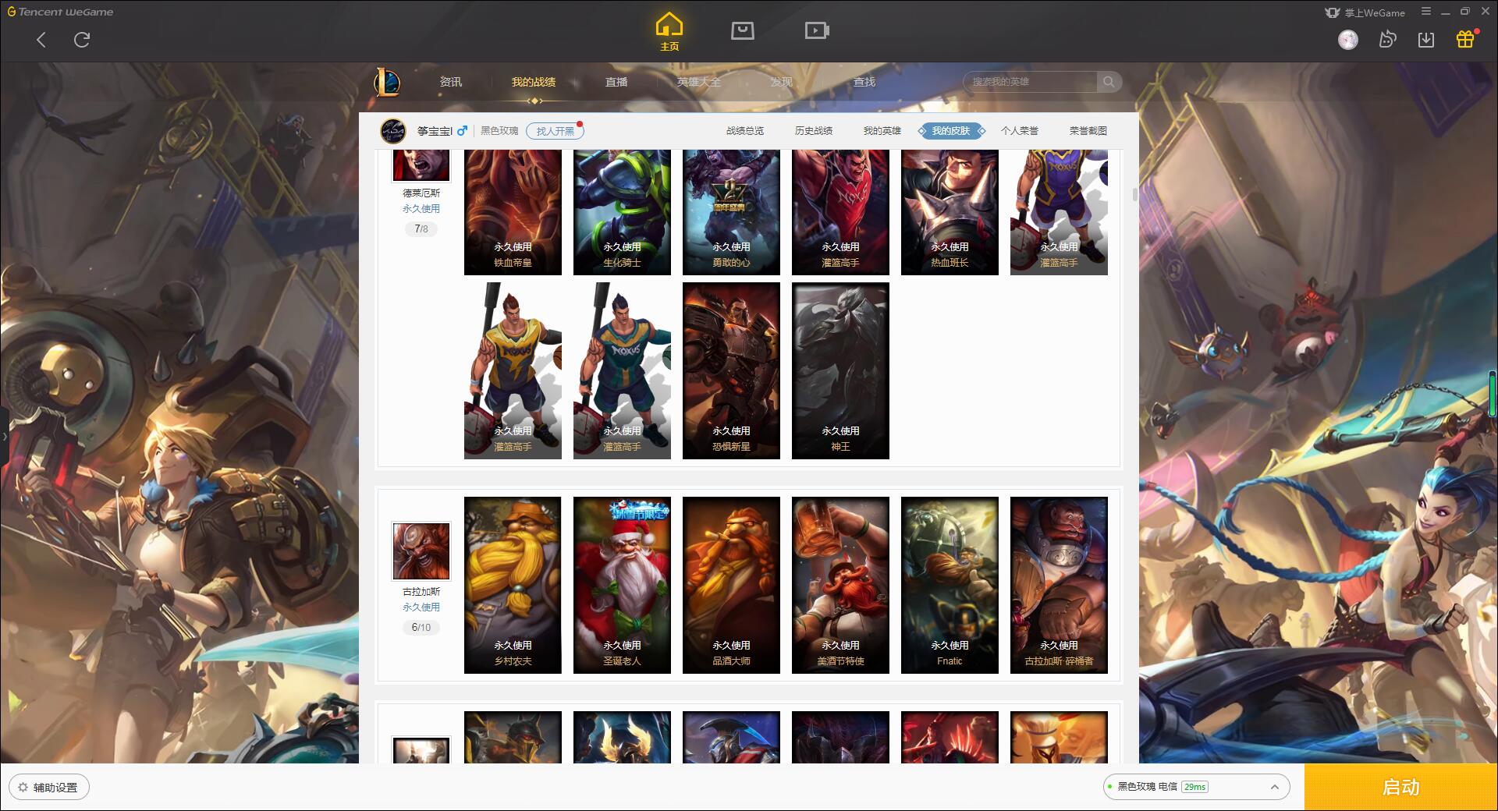Open the 荣誉截图 sub-tab
The width and height of the screenshot is (1498, 811).
(1088, 131)
